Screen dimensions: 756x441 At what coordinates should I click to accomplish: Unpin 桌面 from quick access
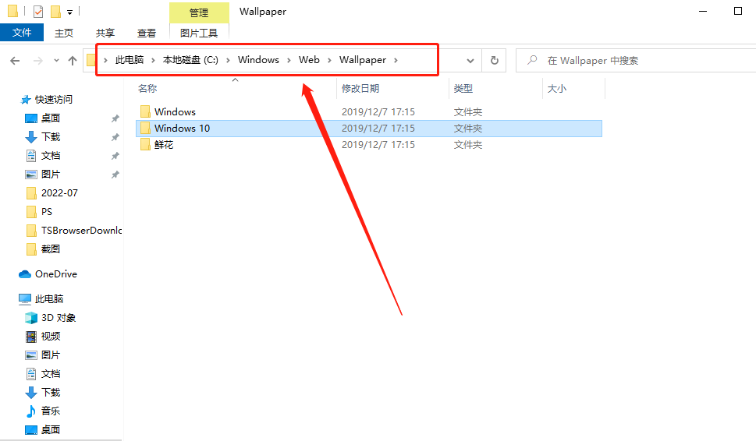[115, 118]
